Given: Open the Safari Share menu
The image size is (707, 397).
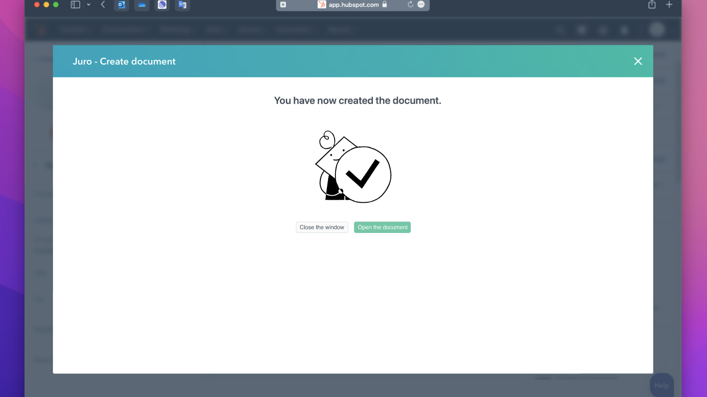Looking at the screenshot, I should (x=652, y=5).
